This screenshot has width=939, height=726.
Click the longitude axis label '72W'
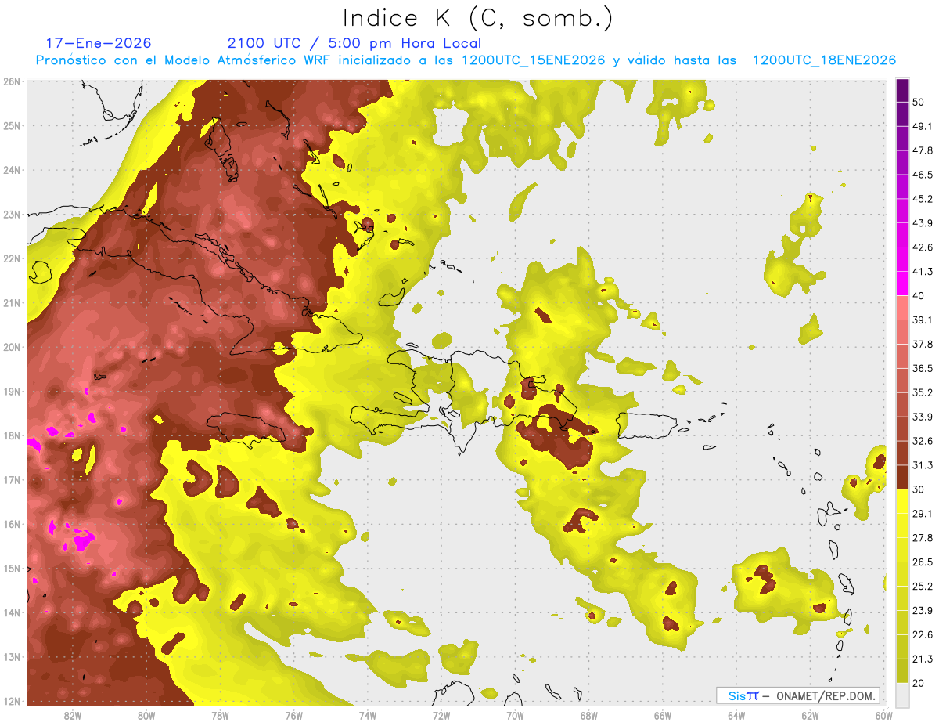click(441, 716)
